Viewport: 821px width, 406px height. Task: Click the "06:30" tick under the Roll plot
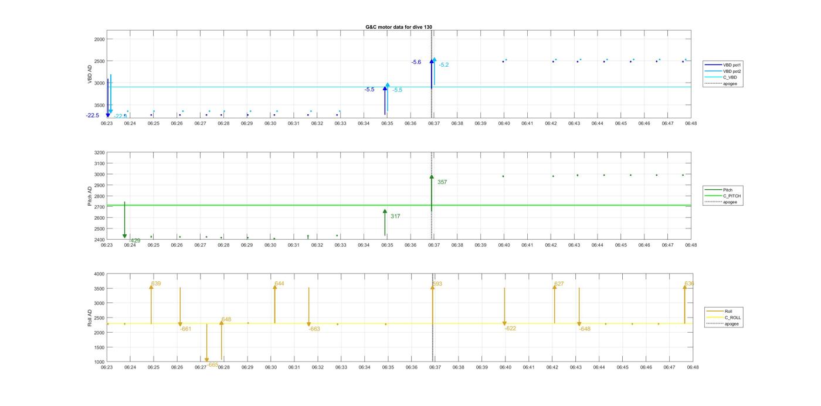pos(271,367)
